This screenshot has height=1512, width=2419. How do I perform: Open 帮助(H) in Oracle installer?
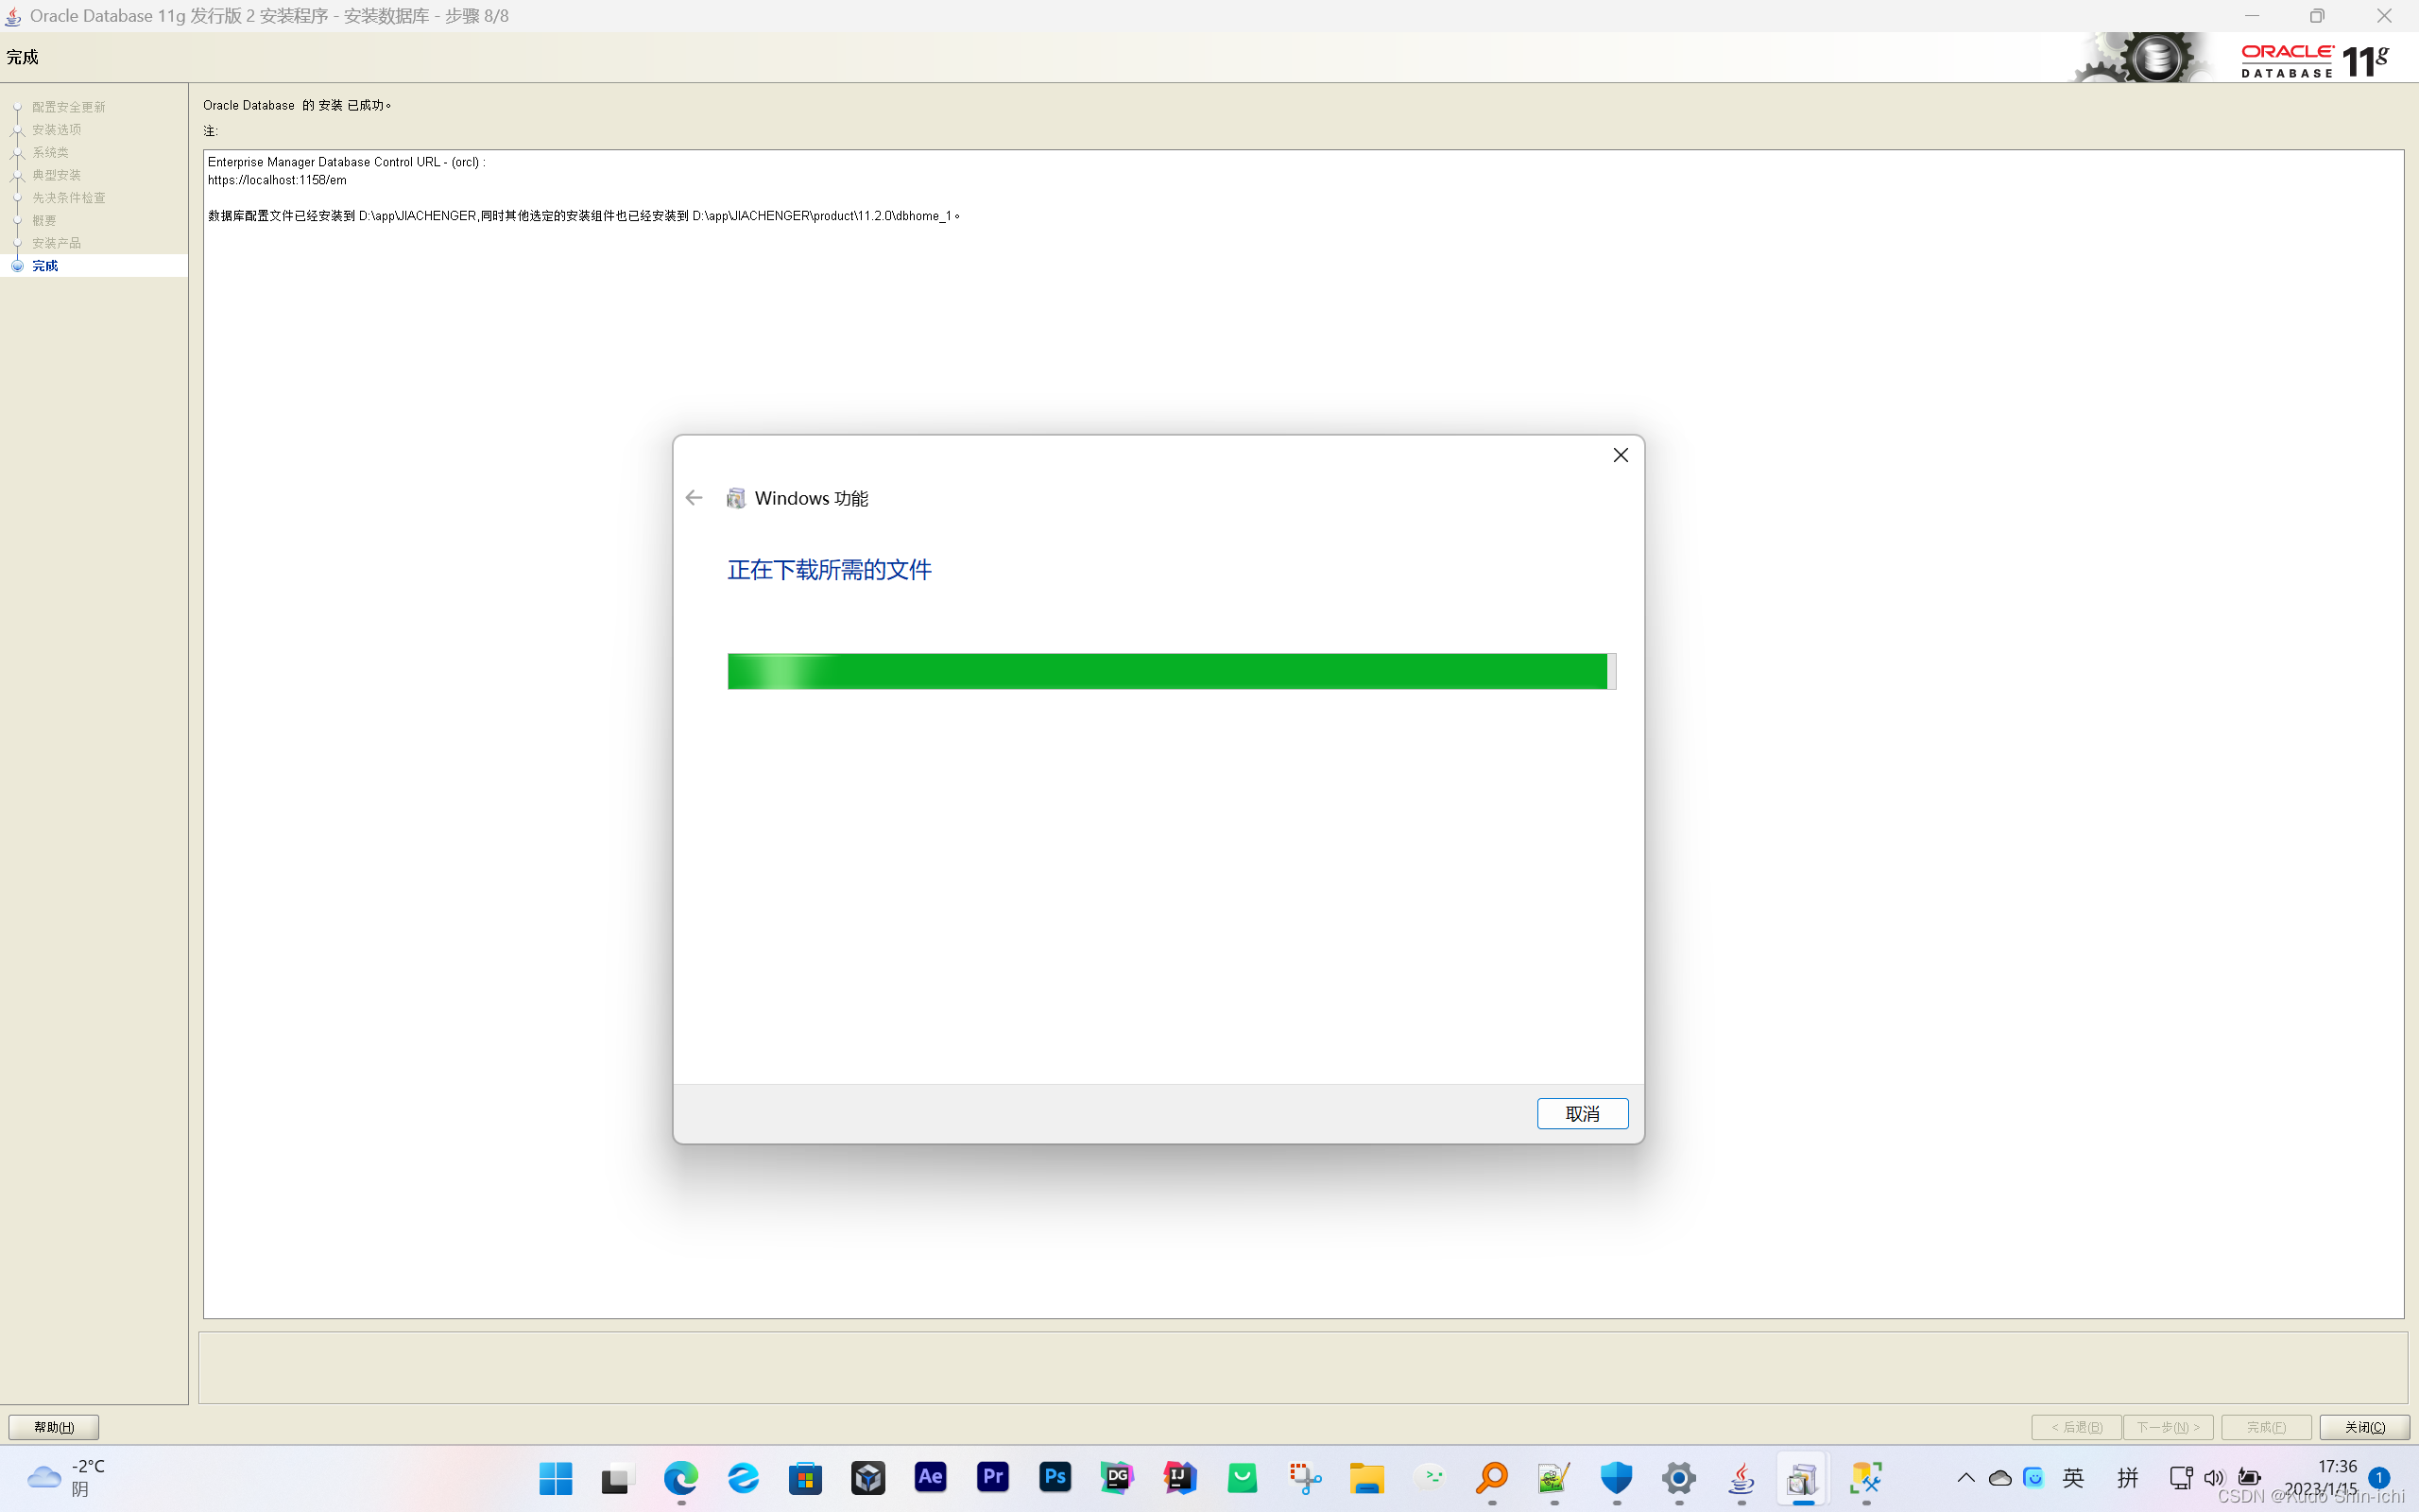[54, 1427]
